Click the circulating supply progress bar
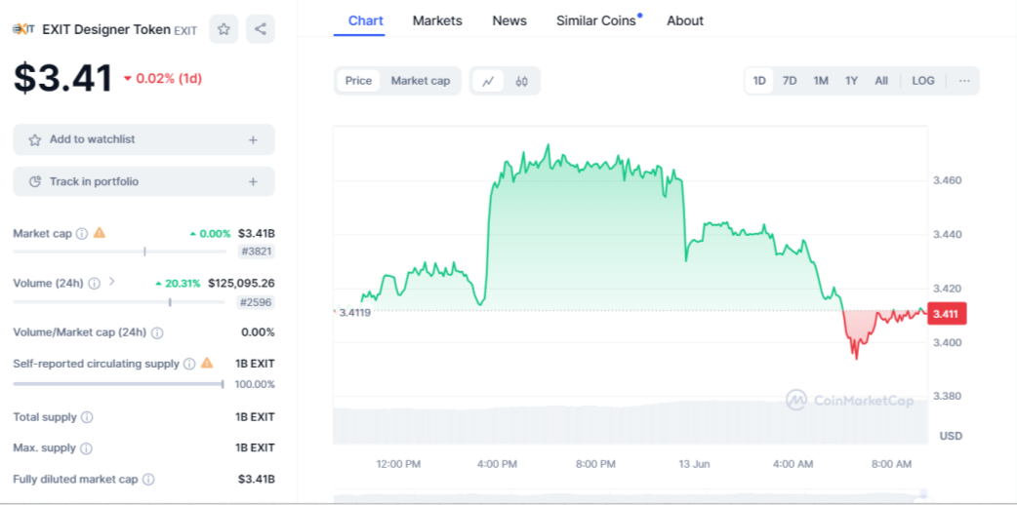This screenshot has height=505, width=1017. pos(118,384)
